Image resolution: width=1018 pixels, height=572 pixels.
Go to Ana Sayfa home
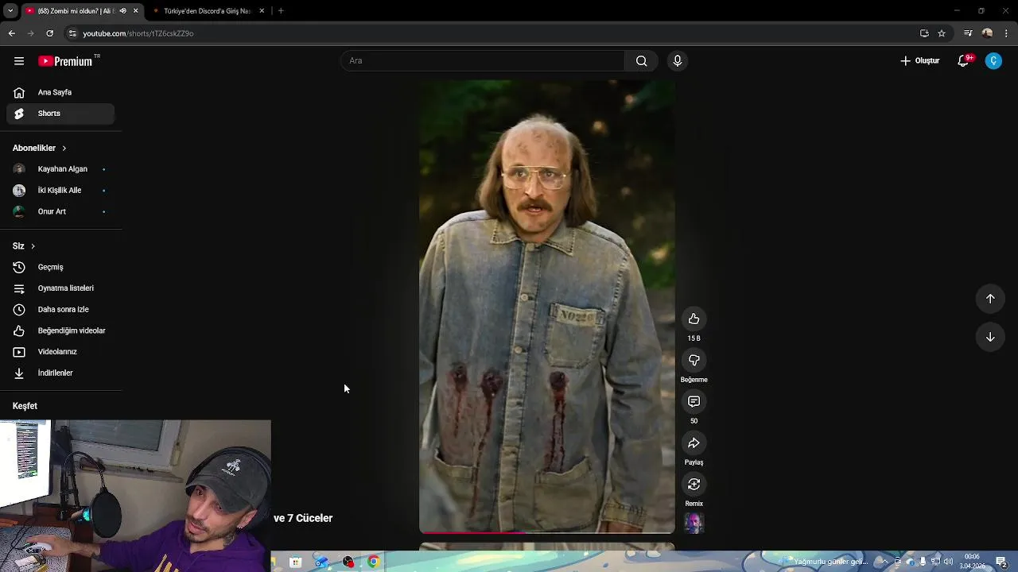pos(60,92)
